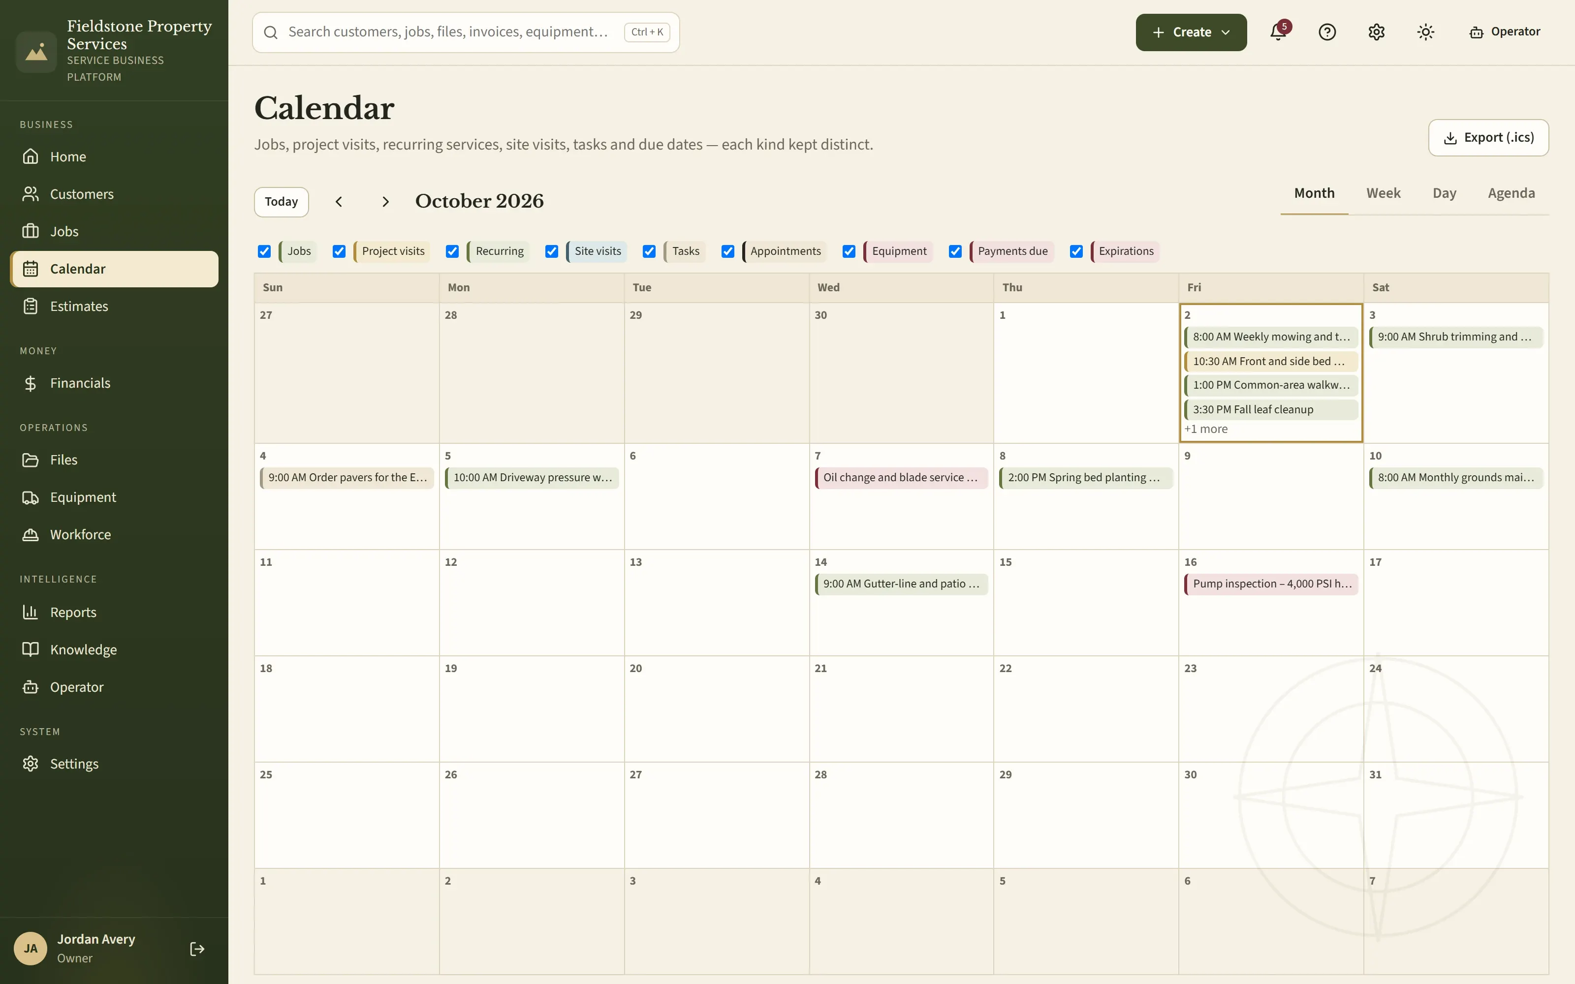This screenshot has height=984, width=1575.
Task: Toggle the Site visits filter checkbox
Action: 552,251
